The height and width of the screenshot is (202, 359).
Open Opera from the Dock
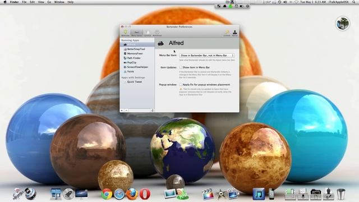[145, 194]
